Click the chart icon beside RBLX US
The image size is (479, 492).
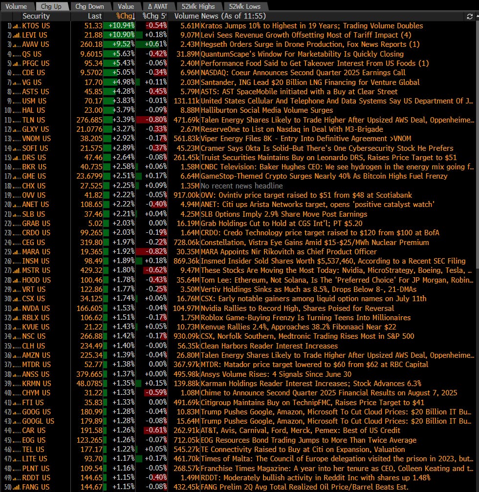point(17,318)
